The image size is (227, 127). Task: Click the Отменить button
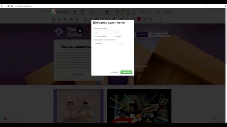click(x=115, y=72)
